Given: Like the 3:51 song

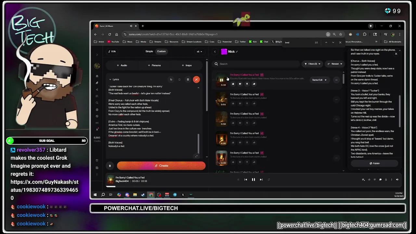Looking at the screenshot, I should [233, 103].
